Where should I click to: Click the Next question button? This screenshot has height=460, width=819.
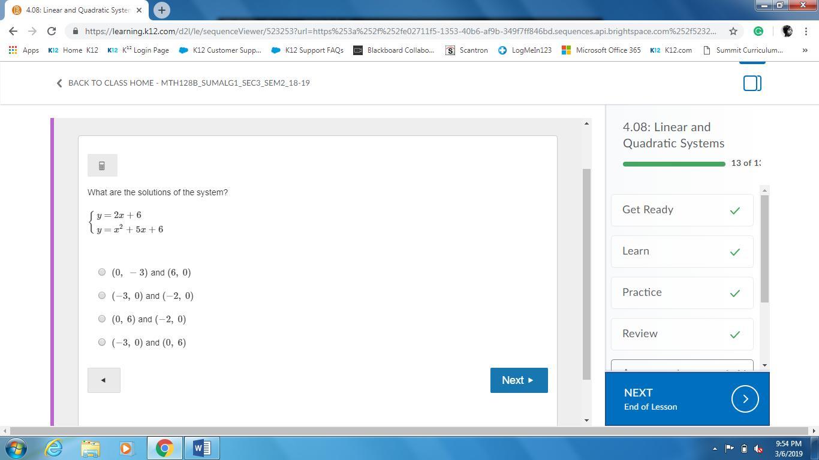519,380
